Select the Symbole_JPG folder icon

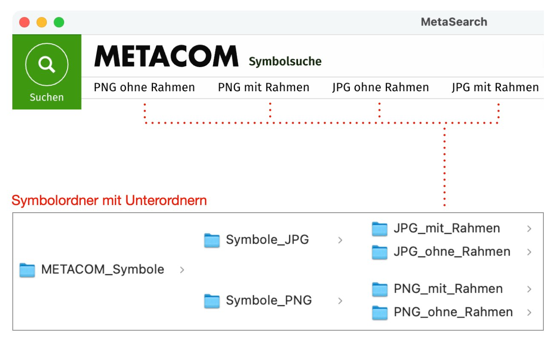tap(212, 240)
